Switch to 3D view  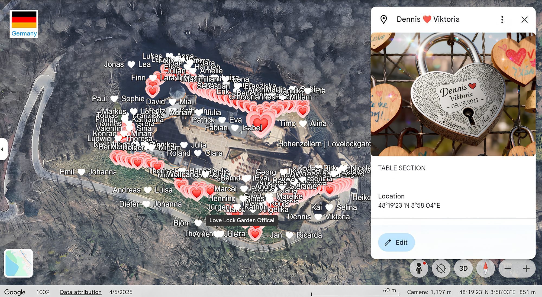pos(463,268)
